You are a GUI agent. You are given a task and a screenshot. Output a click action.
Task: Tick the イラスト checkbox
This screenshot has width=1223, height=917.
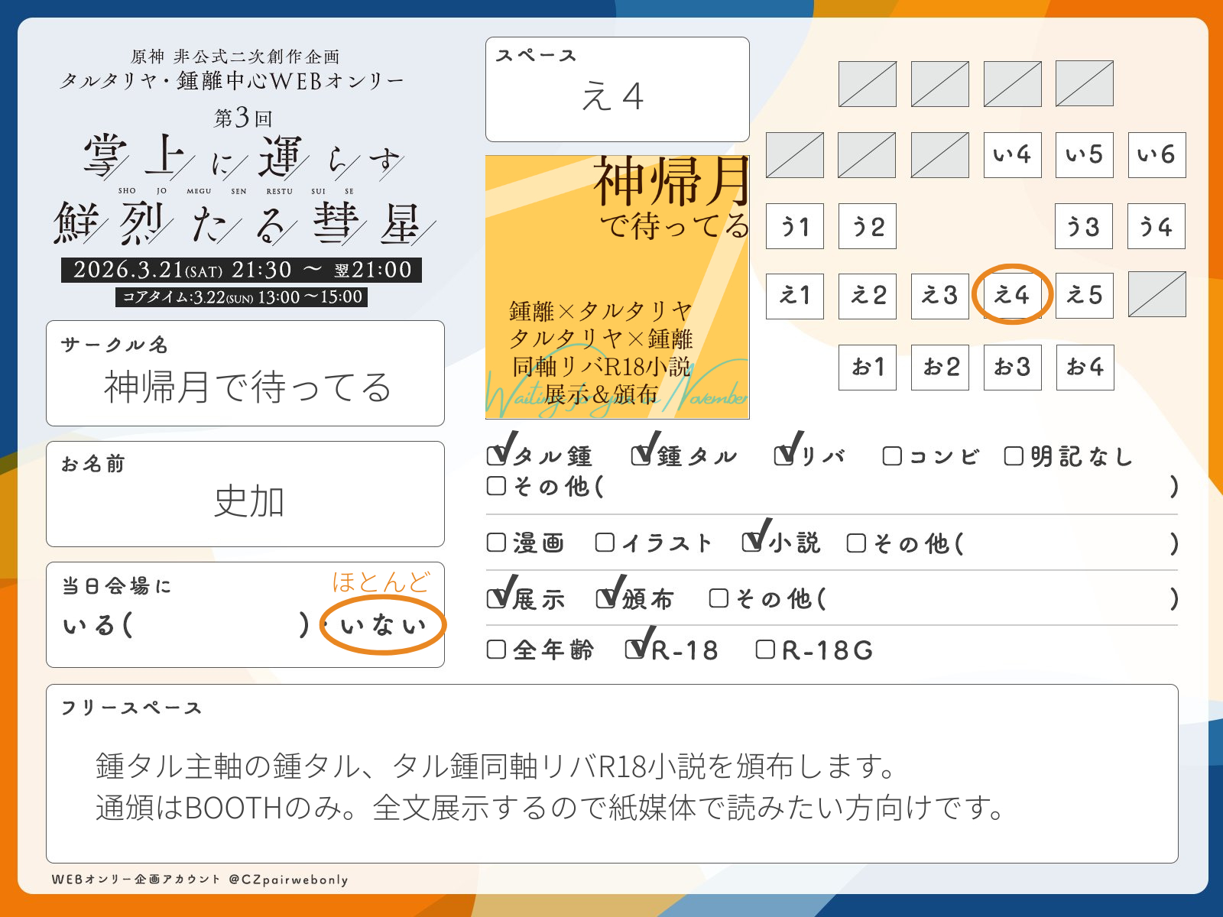tap(605, 543)
